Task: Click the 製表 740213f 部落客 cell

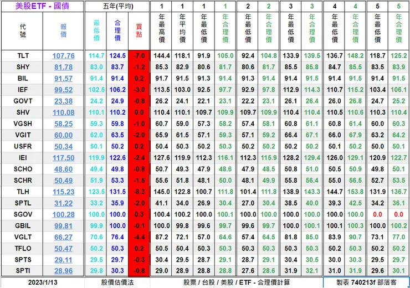Action: 366,282
